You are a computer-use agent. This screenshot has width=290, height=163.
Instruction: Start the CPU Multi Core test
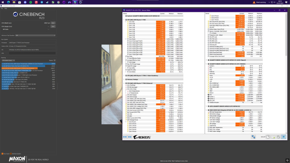click(53, 23)
